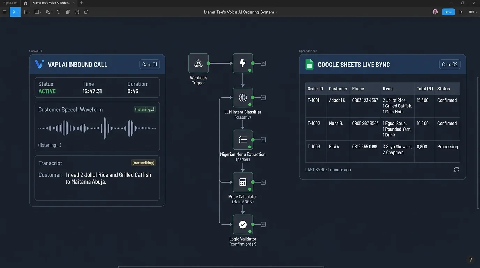
Task: Expand the Frame tool dropdown arrow
Action: point(30,12)
